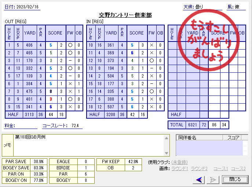Click the blue previous-round arrow button
This screenshot has height=187, width=252.
pos(200,179)
